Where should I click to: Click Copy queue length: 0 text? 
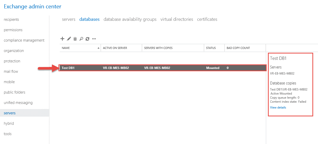click(x=285, y=98)
